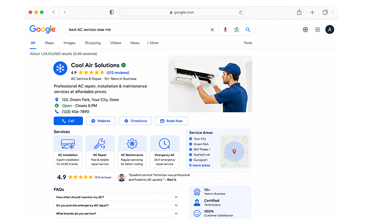Viewport: 373px width, 224px height.
Task: Click the 100% Customer Satisfaction smiley icon
Action: tap(197, 213)
